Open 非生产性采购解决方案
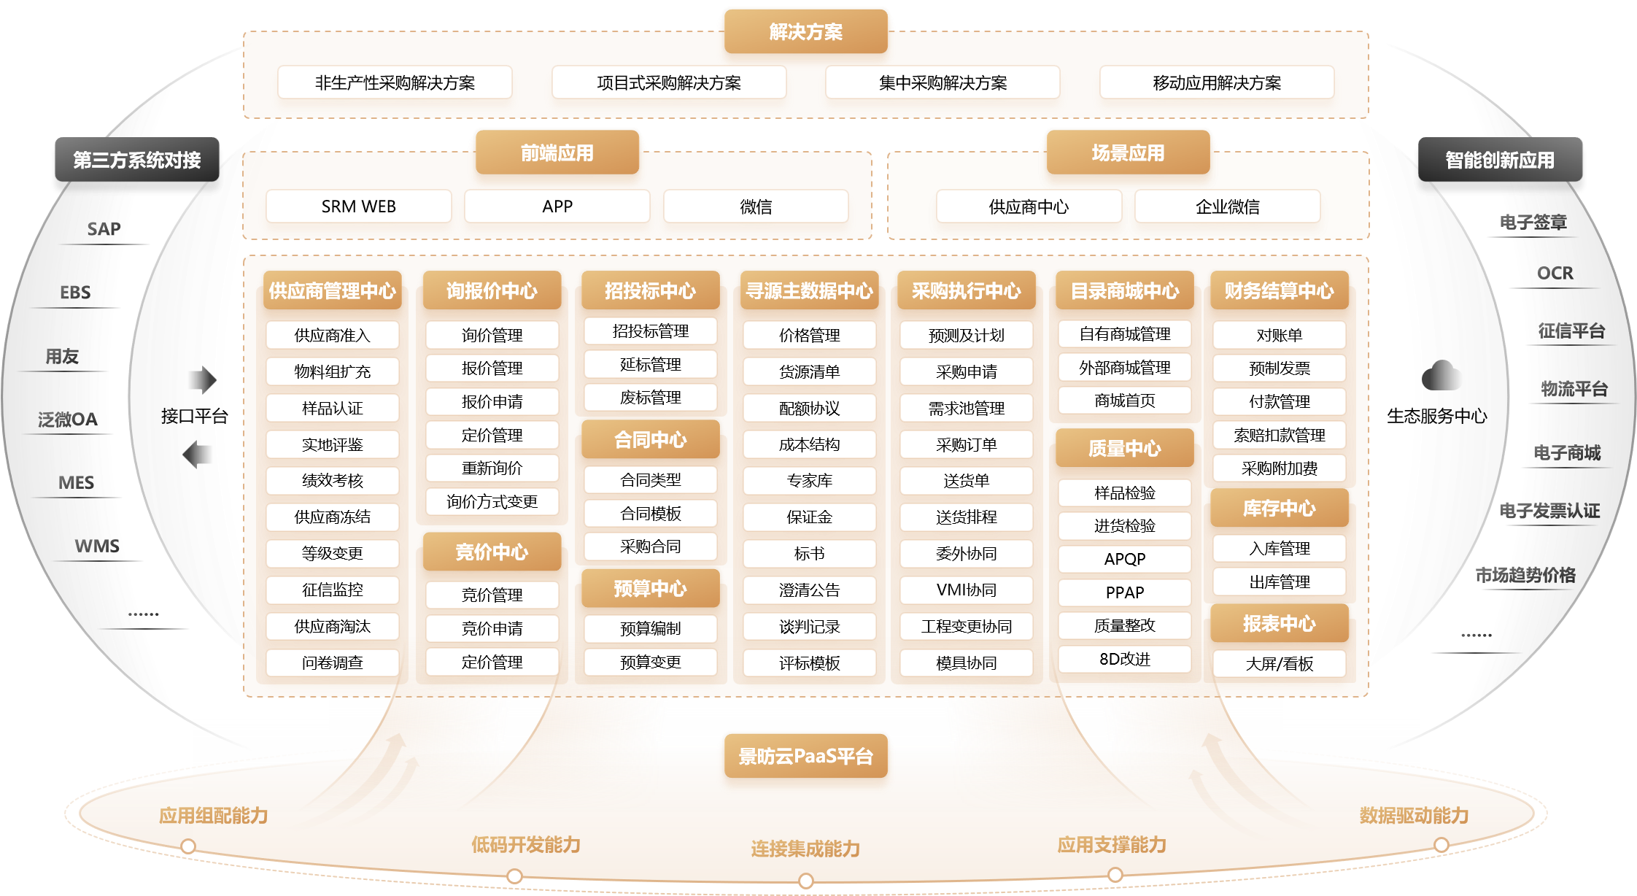This screenshot has width=1637, height=896. point(395,82)
